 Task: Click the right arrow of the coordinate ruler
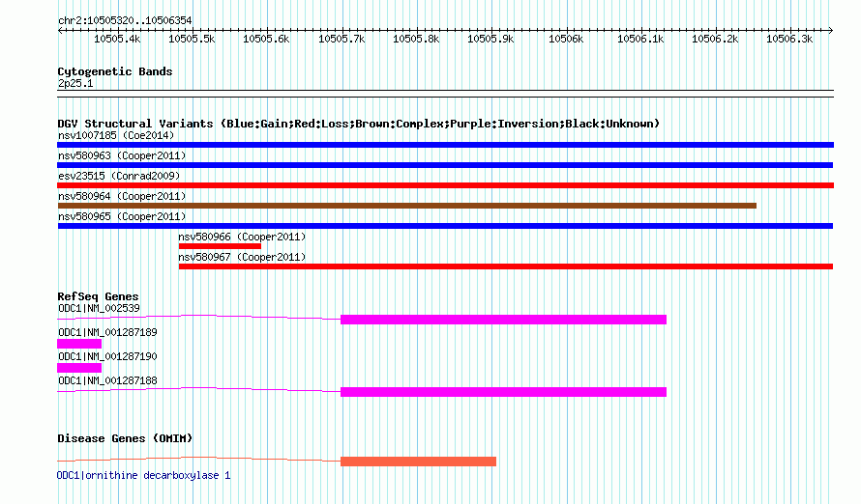(x=831, y=31)
